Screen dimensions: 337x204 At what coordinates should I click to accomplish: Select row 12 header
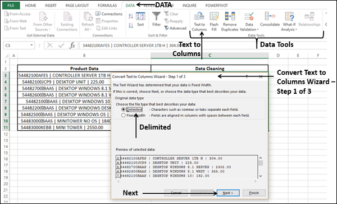6,134
